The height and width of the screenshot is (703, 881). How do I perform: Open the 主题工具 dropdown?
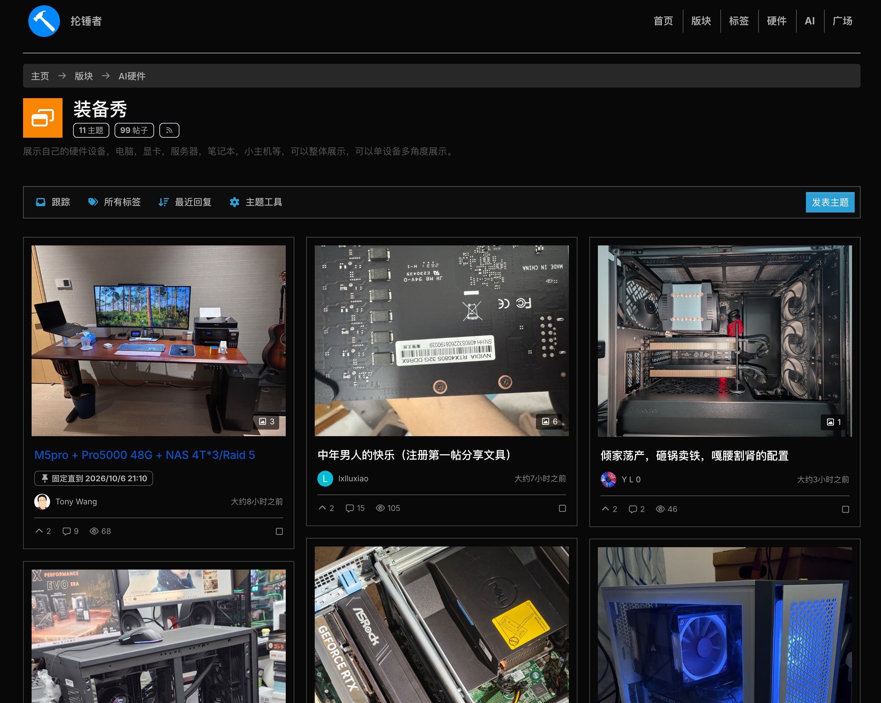click(x=256, y=202)
